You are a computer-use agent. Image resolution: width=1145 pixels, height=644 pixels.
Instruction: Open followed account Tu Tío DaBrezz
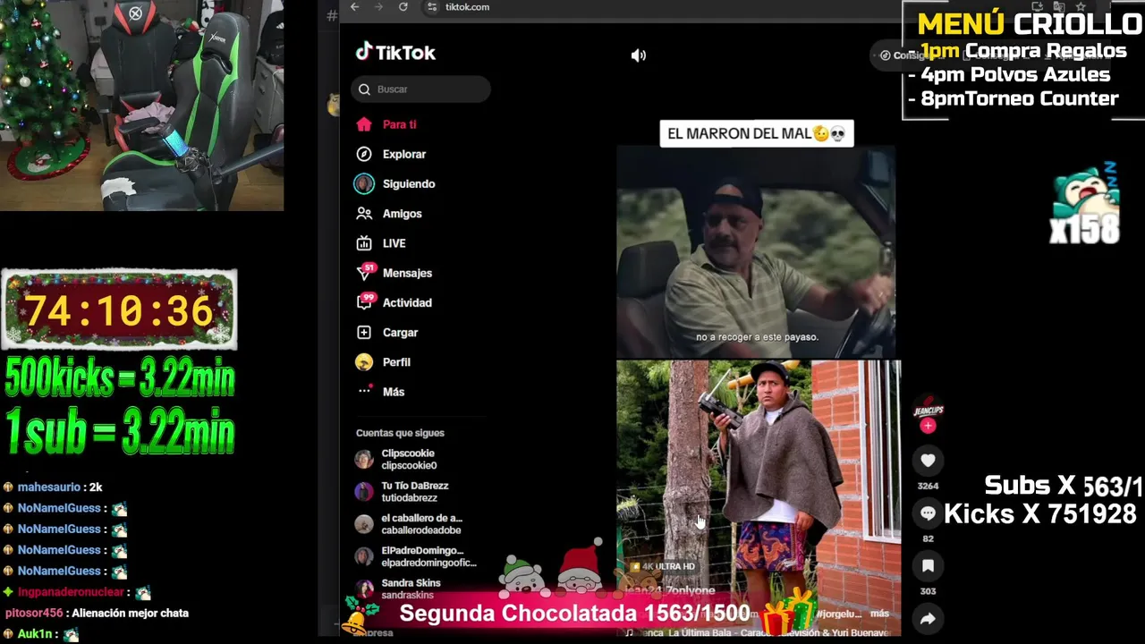coord(415,491)
